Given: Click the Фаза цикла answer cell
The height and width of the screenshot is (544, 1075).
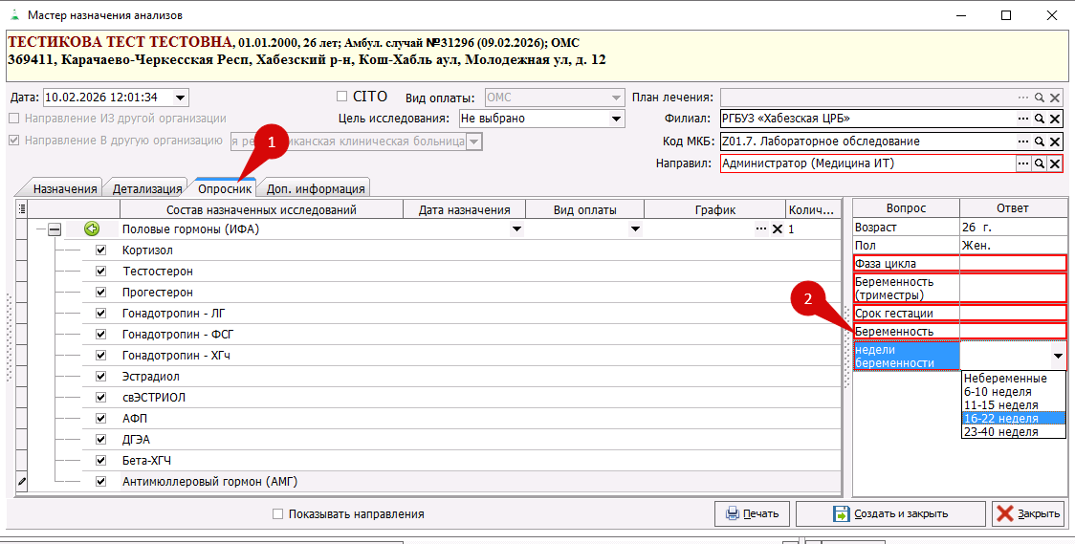Looking at the screenshot, I should click(x=1013, y=263).
